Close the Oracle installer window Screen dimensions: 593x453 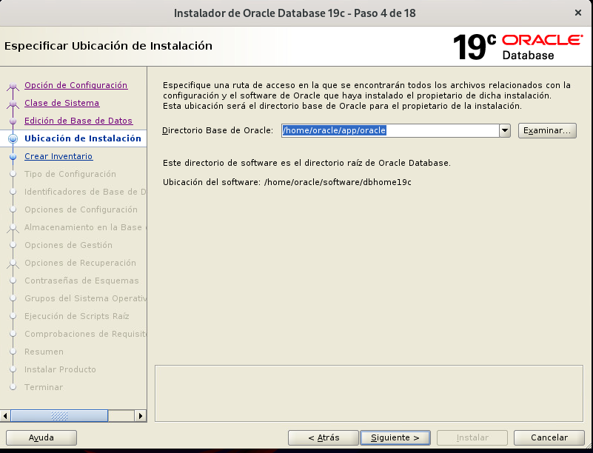(577, 13)
